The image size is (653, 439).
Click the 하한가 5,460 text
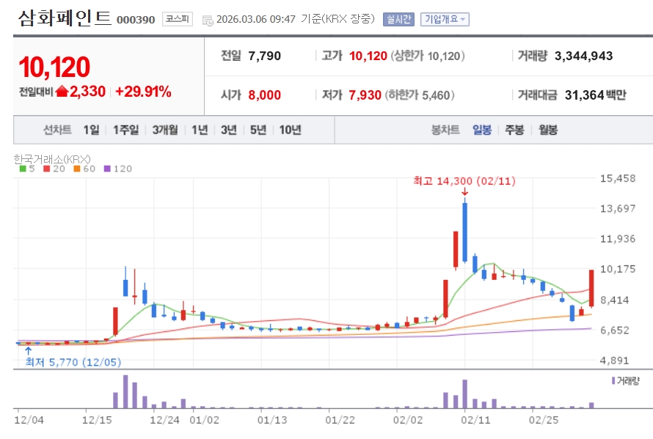point(420,95)
